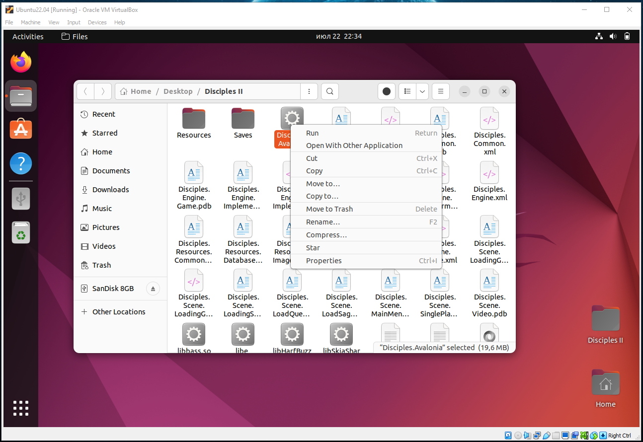643x442 pixels.
Task: Select Disciples.Scene.SinglePla… file
Action: coord(440,293)
